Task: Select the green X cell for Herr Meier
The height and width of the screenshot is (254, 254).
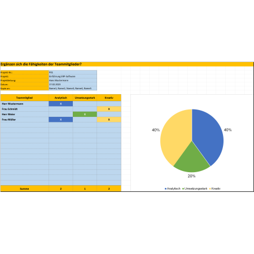Action: pos(85,114)
